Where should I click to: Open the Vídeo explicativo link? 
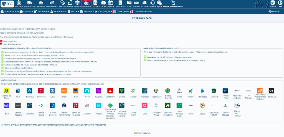pos(10,41)
